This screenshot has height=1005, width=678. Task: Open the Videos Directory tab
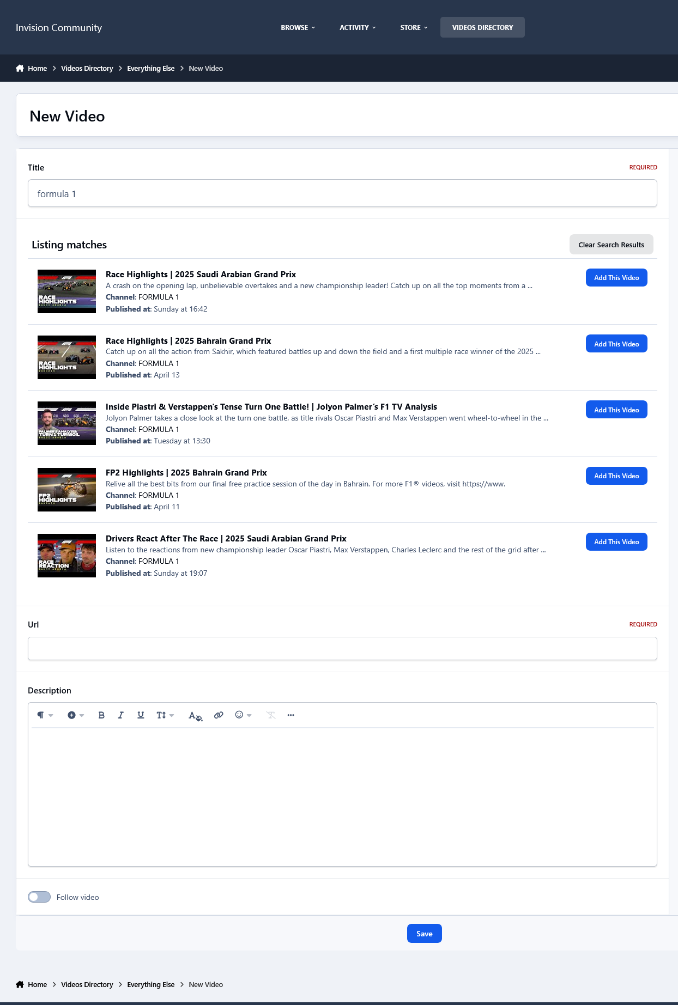482,27
